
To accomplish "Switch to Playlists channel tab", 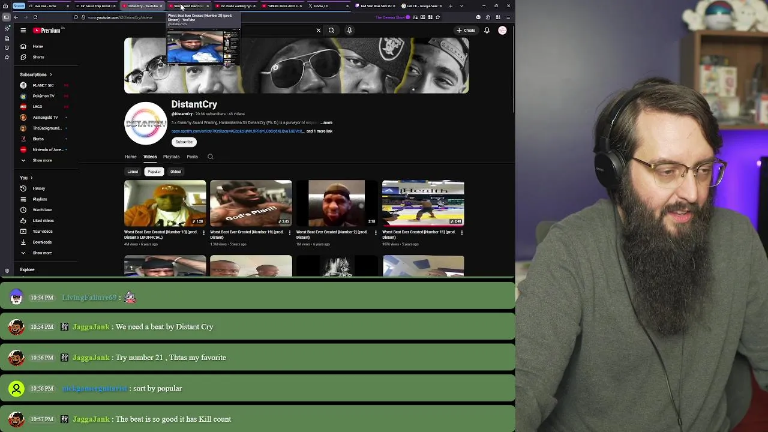I will 171,157.
